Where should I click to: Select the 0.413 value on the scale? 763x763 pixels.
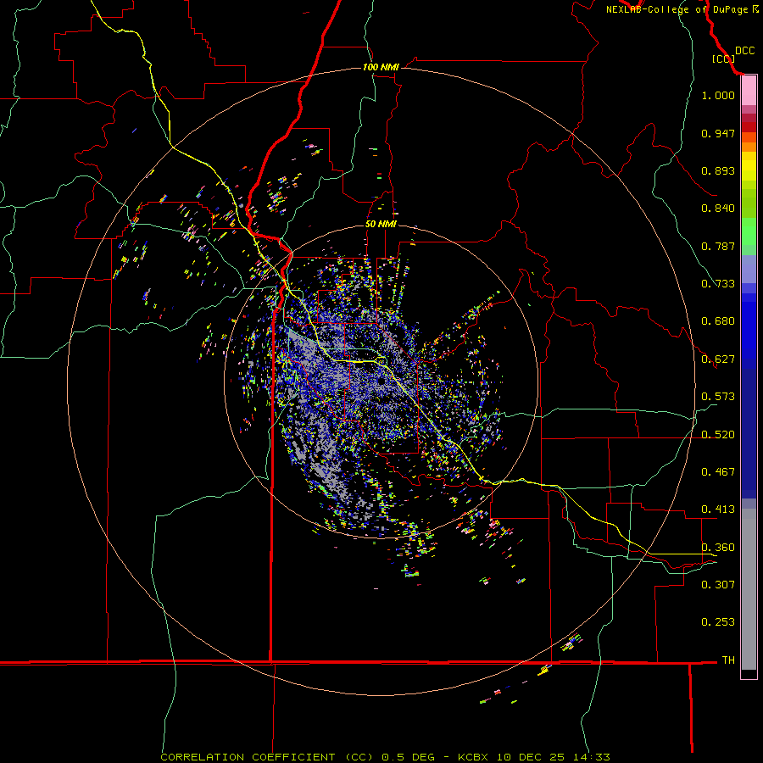tap(718, 510)
